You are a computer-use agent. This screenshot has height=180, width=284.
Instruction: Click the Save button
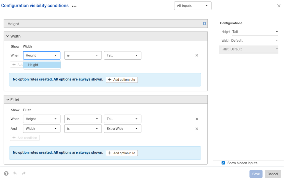256,174
